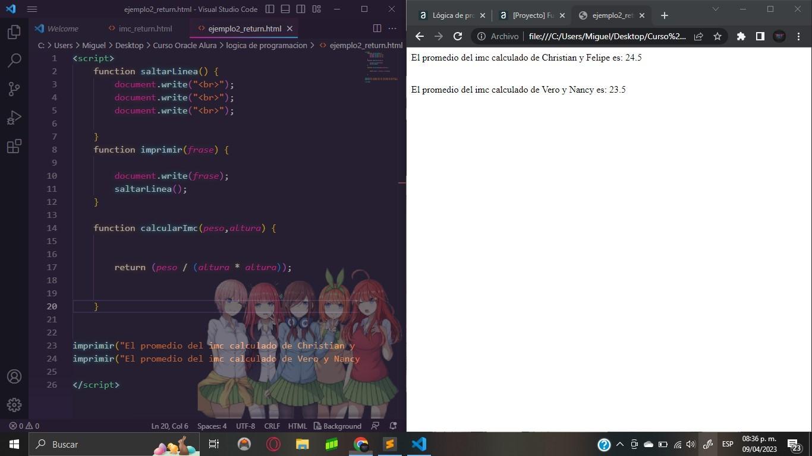Open the Accounts menu in VS Code
This screenshot has height=456, width=812.
[x=14, y=376]
